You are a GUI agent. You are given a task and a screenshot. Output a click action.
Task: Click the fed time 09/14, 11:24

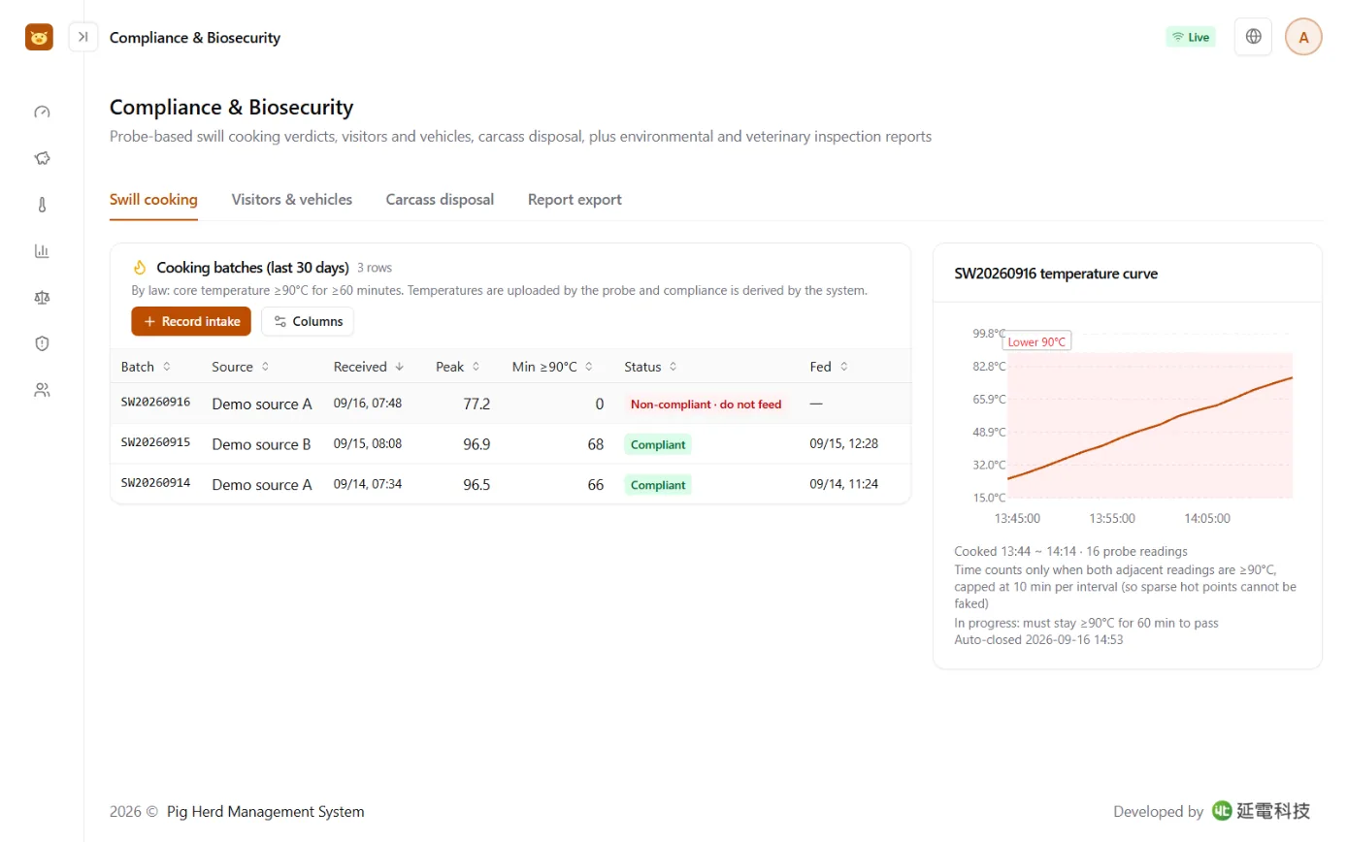click(x=844, y=484)
